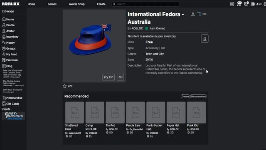This screenshot has width=266, height=150.
Task: Open Avatar in the sidebar
Action: 8,31
